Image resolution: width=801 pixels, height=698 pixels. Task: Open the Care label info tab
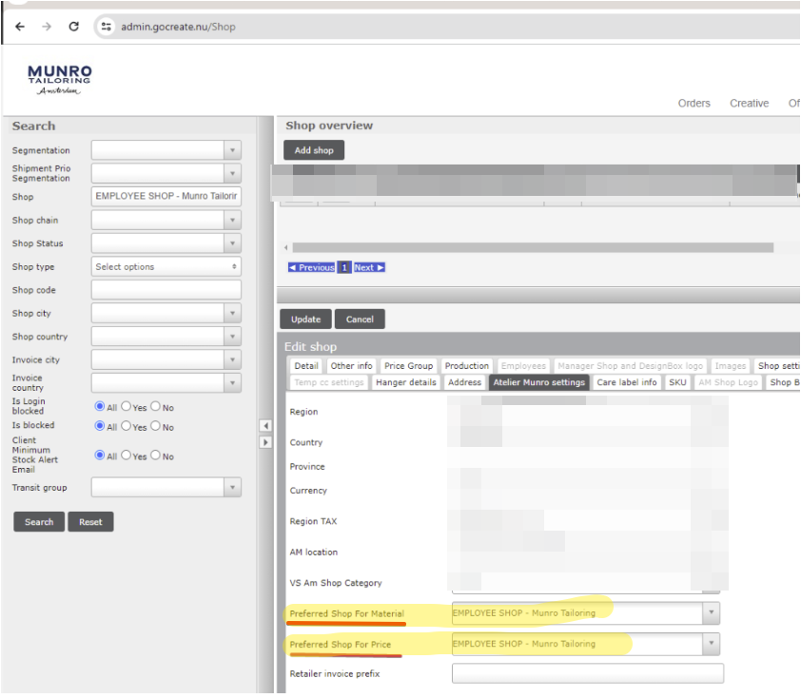pyautogui.click(x=626, y=382)
